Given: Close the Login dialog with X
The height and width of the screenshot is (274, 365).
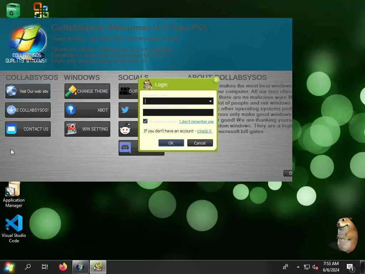Looking at the screenshot, I should 216,80.
